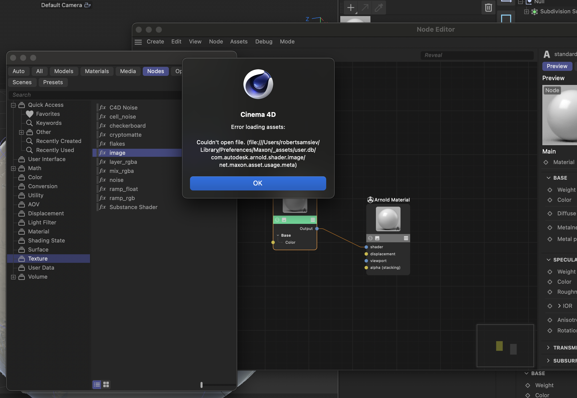Toggle the BASE Weight keyframe diamond
Image resolution: width=577 pixels, height=398 pixels.
click(x=550, y=190)
